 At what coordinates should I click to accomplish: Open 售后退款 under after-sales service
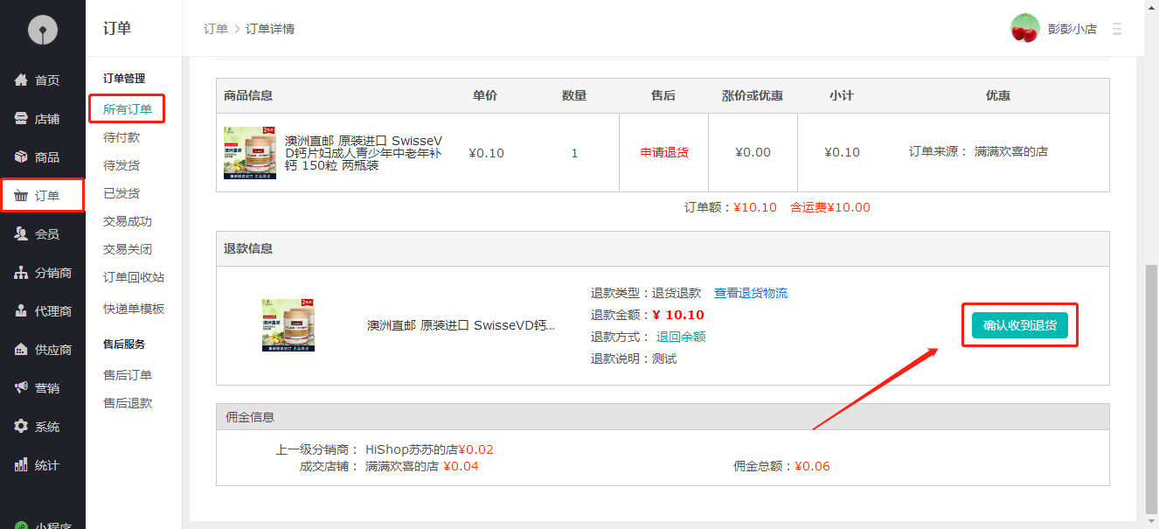pyautogui.click(x=128, y=403)
